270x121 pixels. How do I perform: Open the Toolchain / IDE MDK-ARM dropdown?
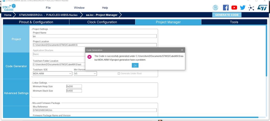52,74
